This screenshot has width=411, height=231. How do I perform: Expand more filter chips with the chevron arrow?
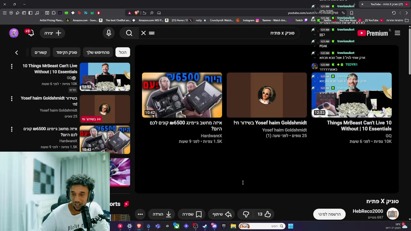[x=16, y=52]
